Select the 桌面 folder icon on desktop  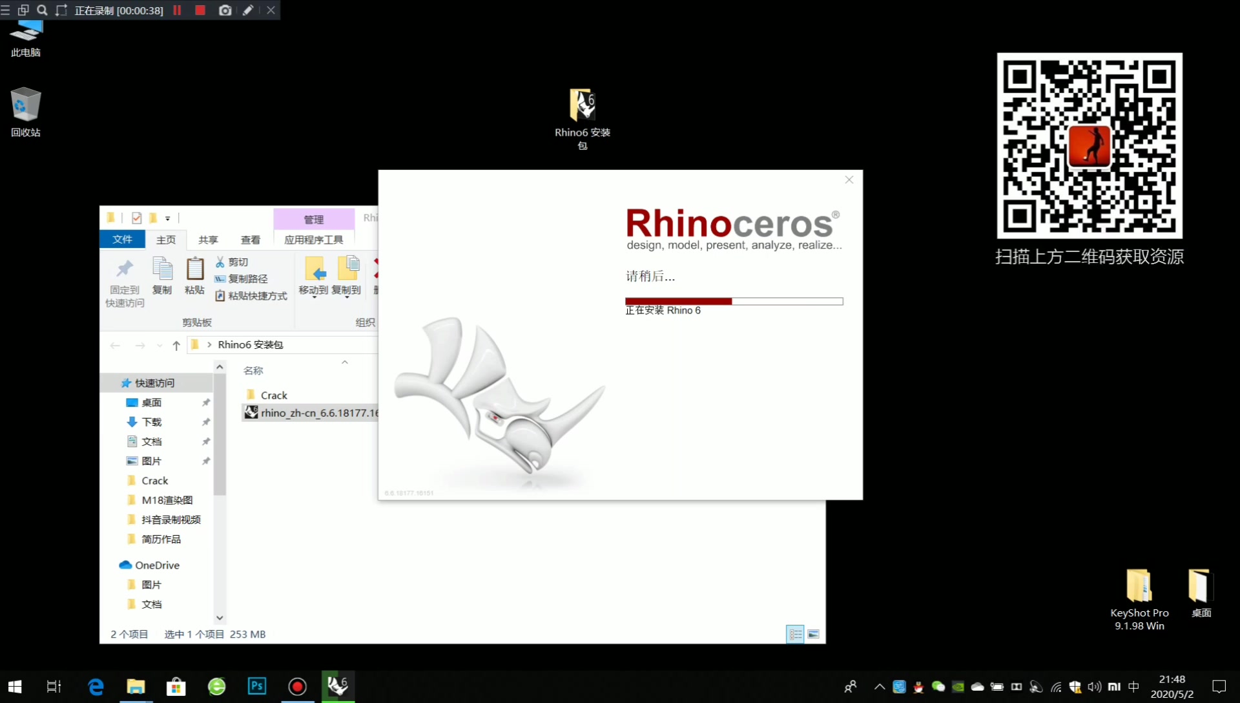click(x=1201, y=593)
